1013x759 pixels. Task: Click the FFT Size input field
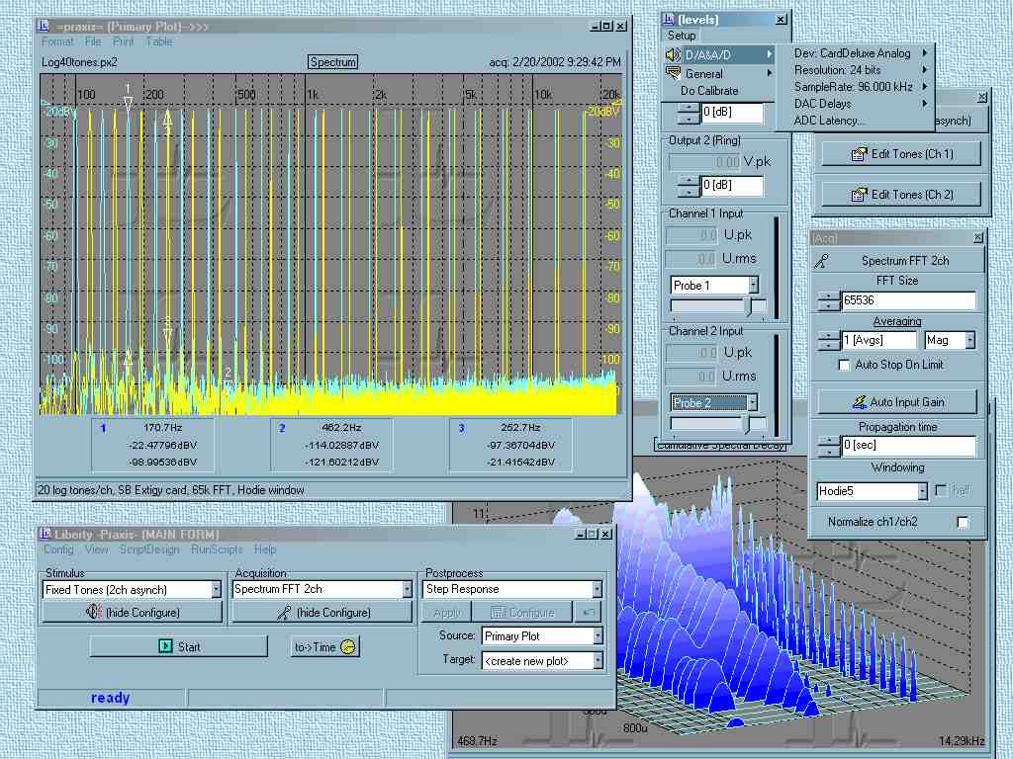pyautogui.click(x=908, y=300)
